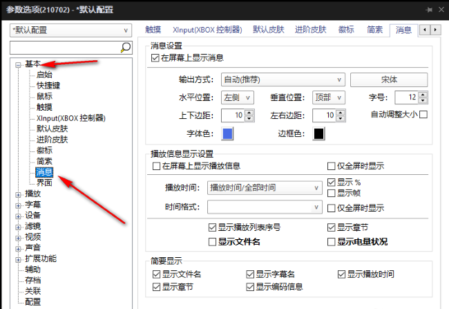Toggle 在屏幕上显示消息 checkbox

[155, 58]
